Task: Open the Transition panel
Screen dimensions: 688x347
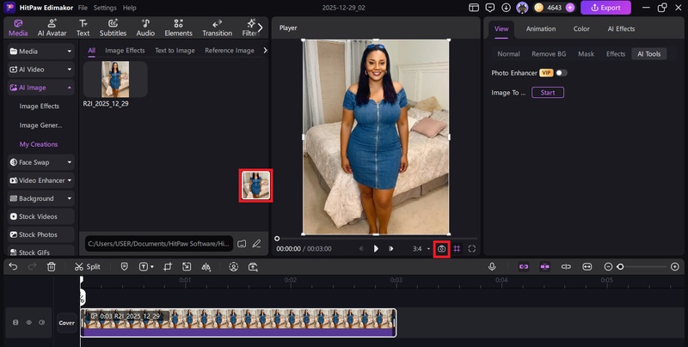Action: [217, 28]
